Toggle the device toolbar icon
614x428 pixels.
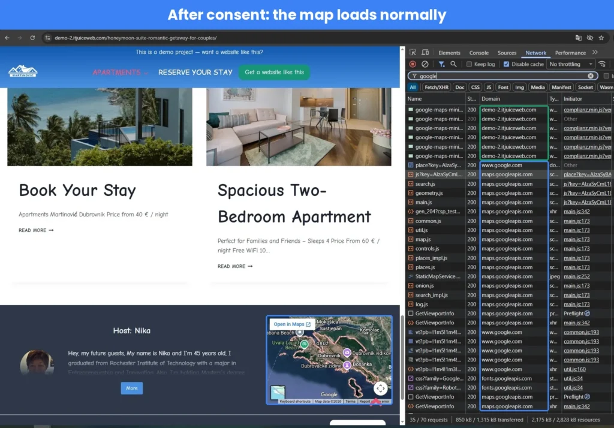coord(425,53)
